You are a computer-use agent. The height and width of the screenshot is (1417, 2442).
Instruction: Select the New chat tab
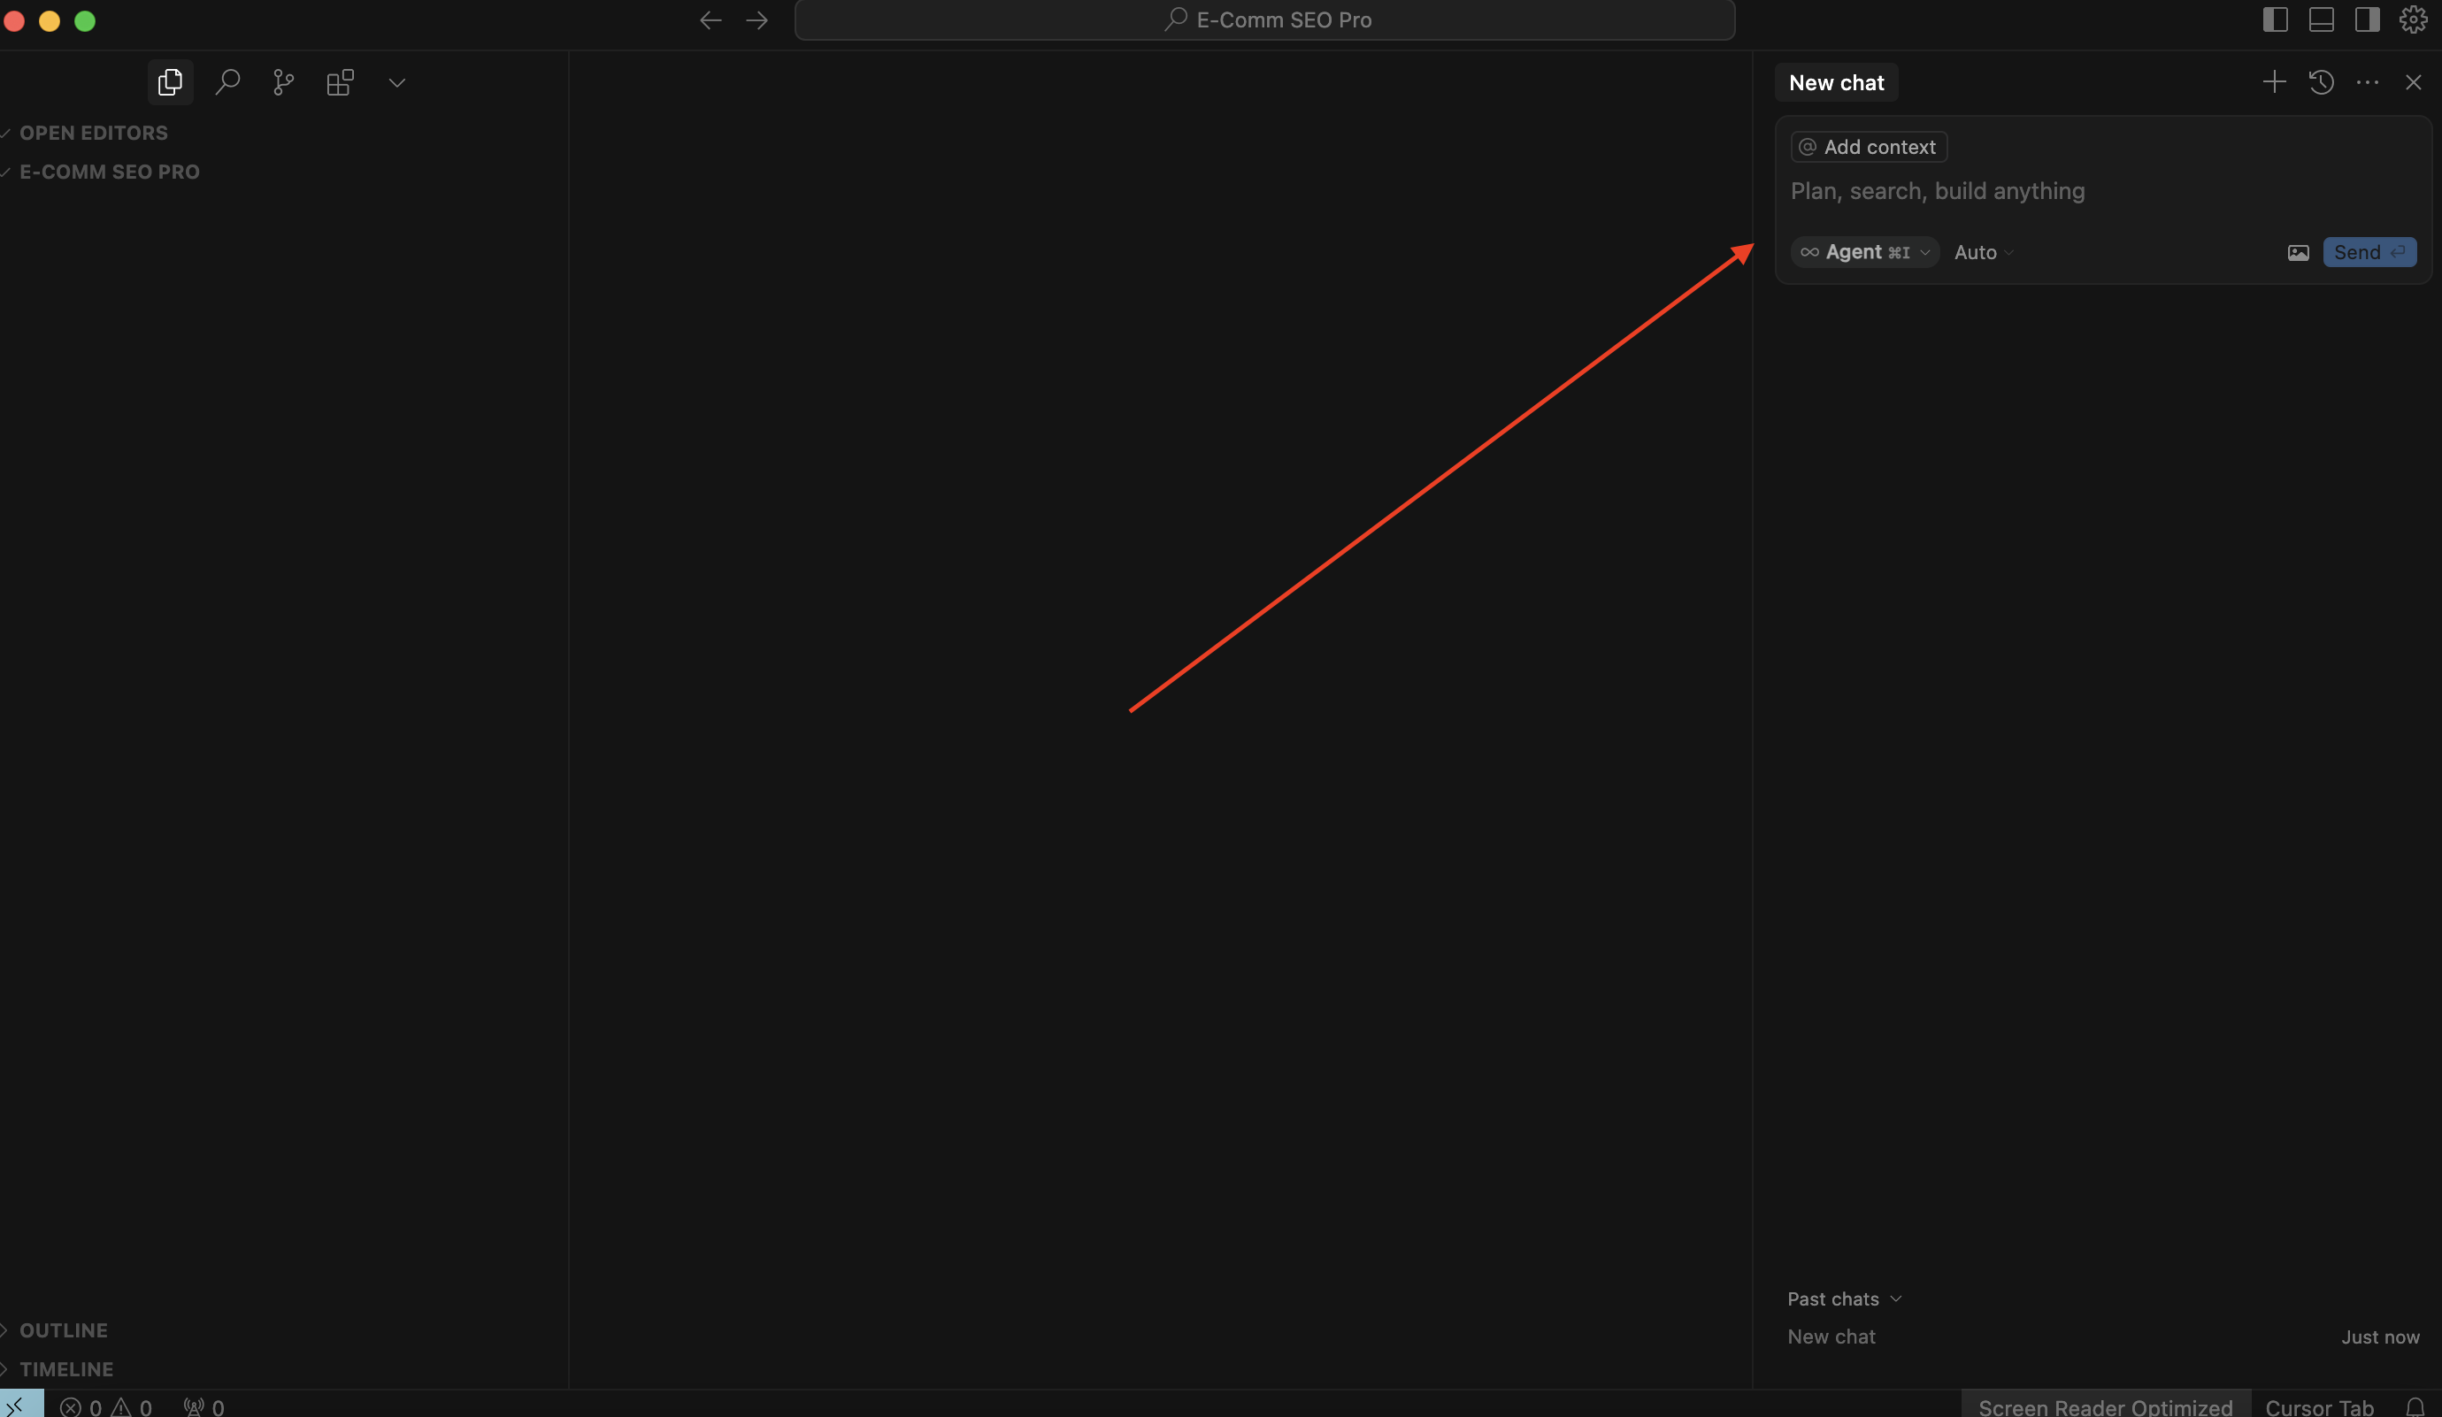pyautogui.click(x=1835, y=82)
